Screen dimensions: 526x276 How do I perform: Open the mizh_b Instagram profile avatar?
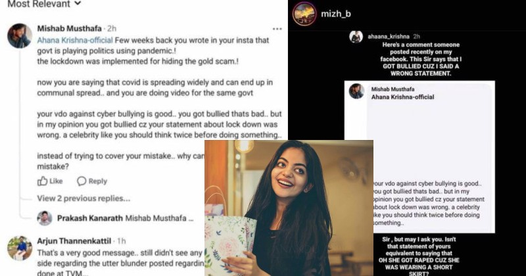pyautogui.click(x=304, y=14)
